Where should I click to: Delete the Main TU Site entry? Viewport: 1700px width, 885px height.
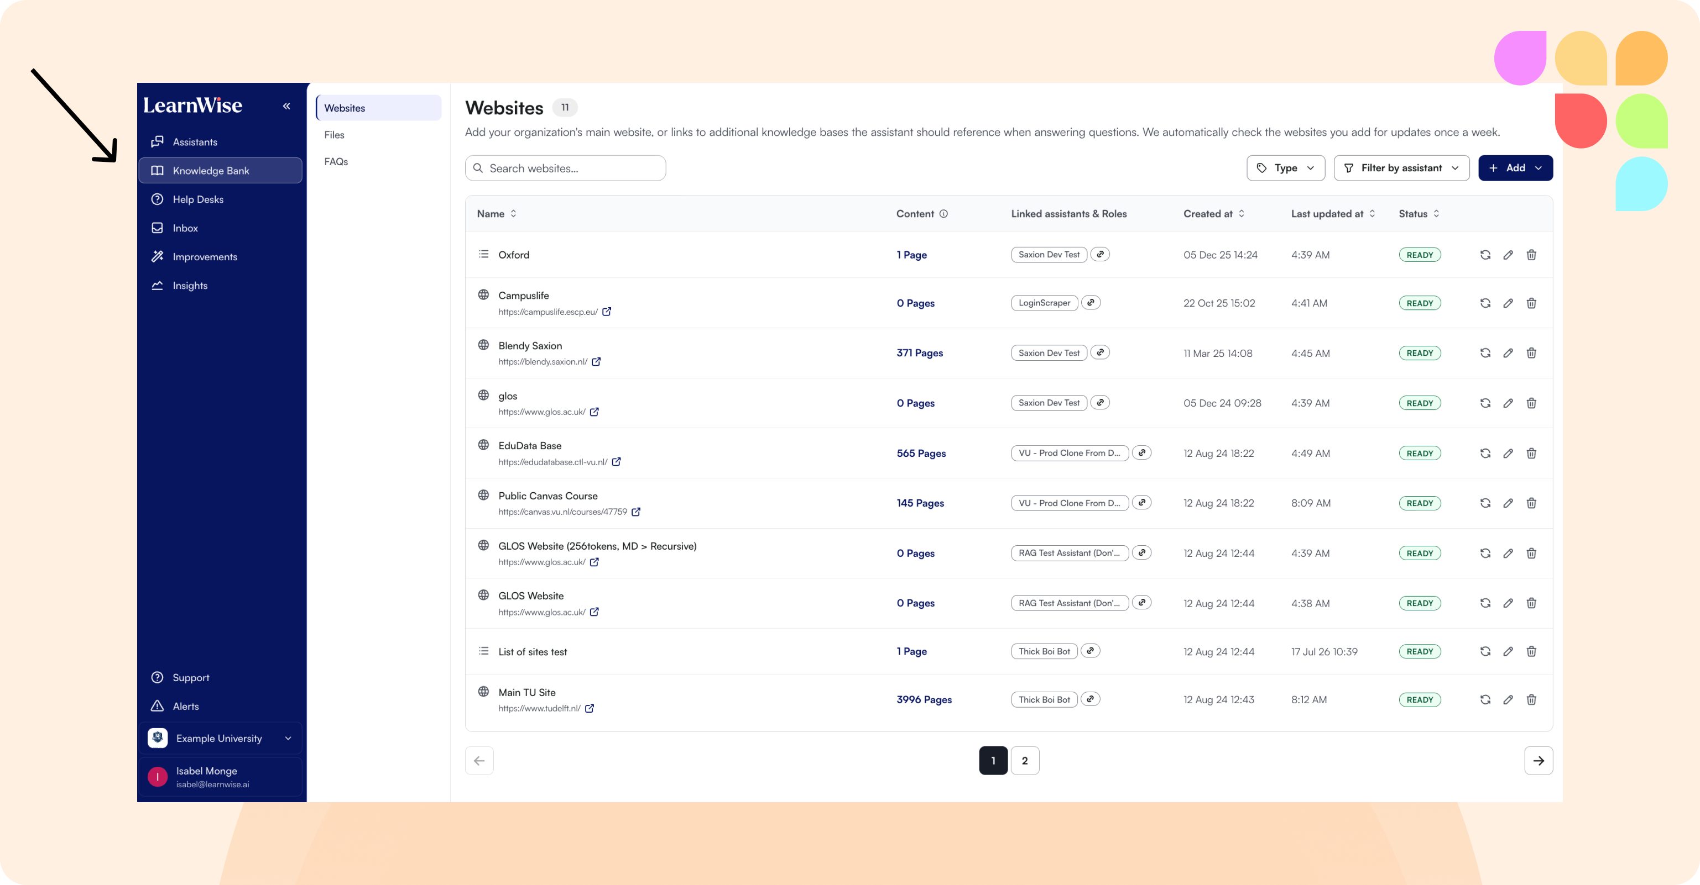1531,700
